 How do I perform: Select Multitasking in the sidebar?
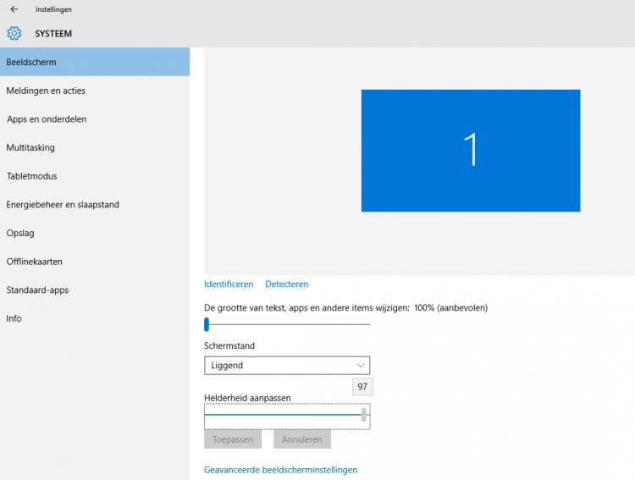pyautogui.click(x=30, y=147)
